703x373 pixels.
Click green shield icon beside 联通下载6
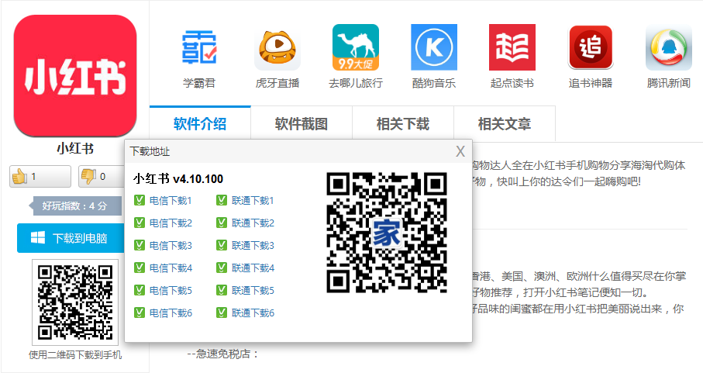pos(222,312)
